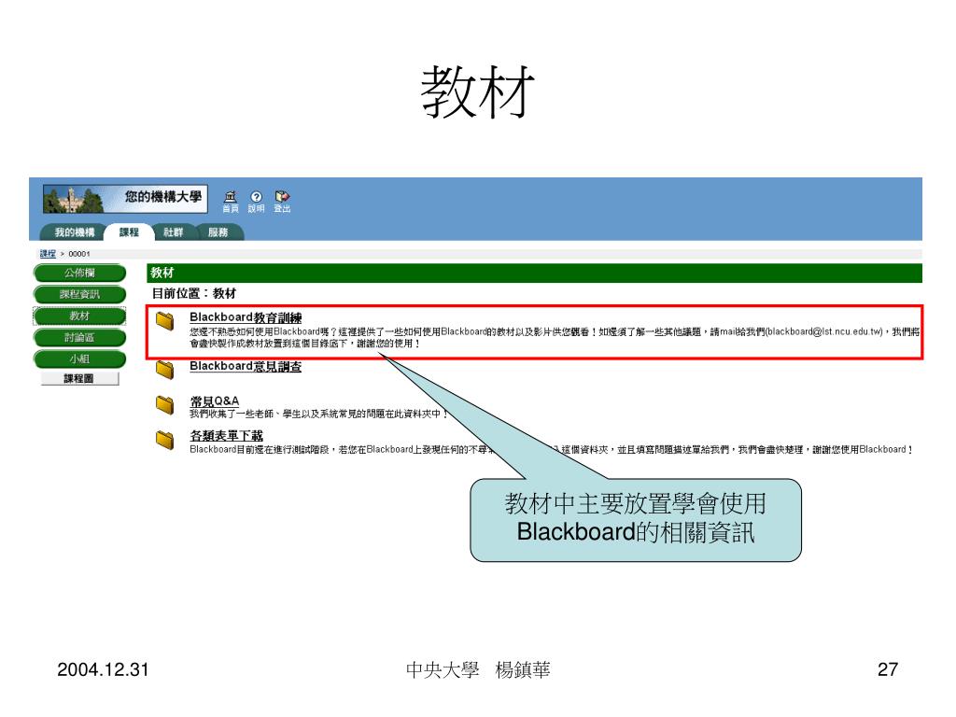Open the 討論區 sidebar button
This screenshot has width=956, height=717.
[79, 337]
